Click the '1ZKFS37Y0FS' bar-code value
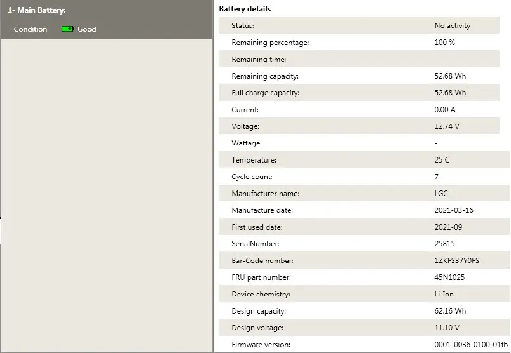Screen dimensions: 511x353 coord(456,260)
